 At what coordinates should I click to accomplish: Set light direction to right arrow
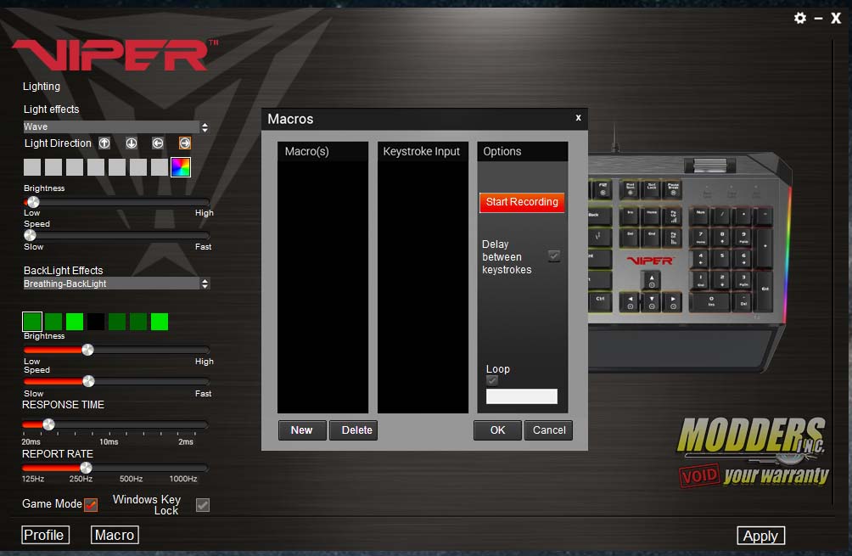tap(185, 143)
